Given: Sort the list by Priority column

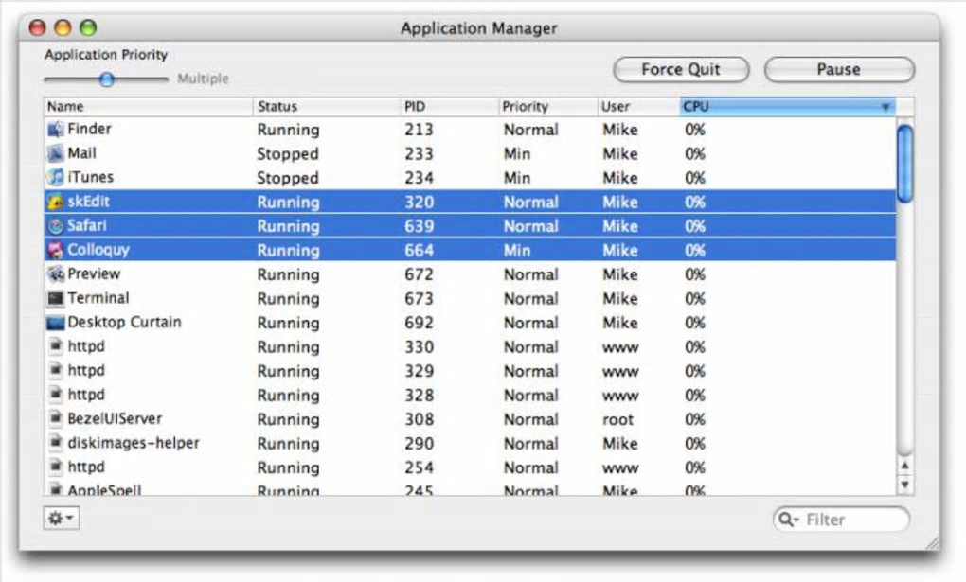Looking at the screenshot, I should (547, 107).
